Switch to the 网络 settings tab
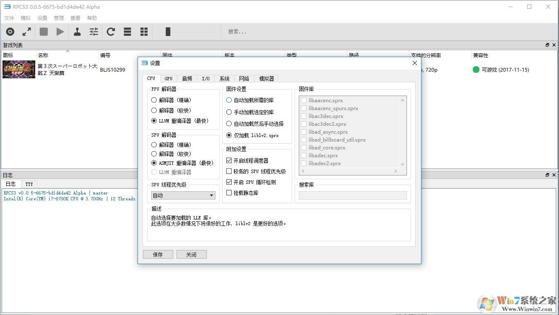The width and height of the screenshot is (559, 315). [x=244, y=78]
